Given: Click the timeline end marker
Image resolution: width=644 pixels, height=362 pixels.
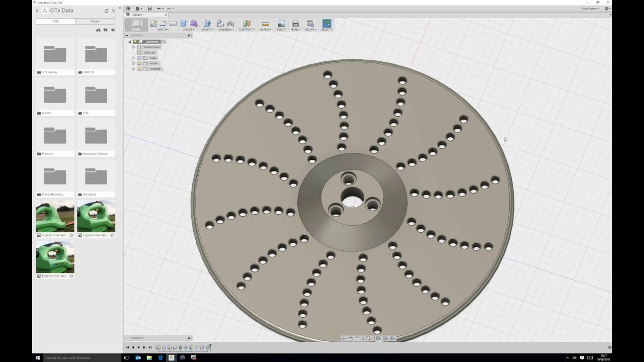Looking at the screenshot, I should tap(210, 347).
